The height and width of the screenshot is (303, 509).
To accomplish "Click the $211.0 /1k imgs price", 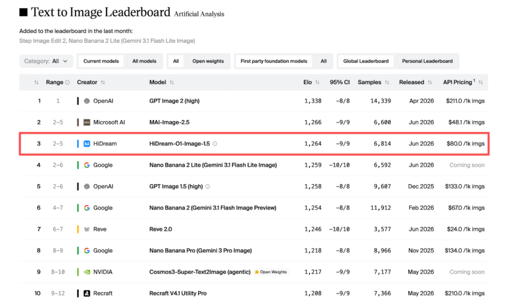I will pyautogui.click(x=465, y=101).
